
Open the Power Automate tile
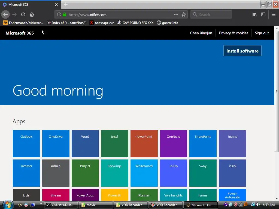[x=232, y=195]
